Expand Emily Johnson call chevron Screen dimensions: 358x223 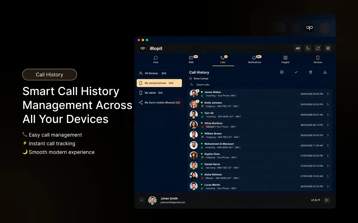pyautogui.click(x=328, y=104)
